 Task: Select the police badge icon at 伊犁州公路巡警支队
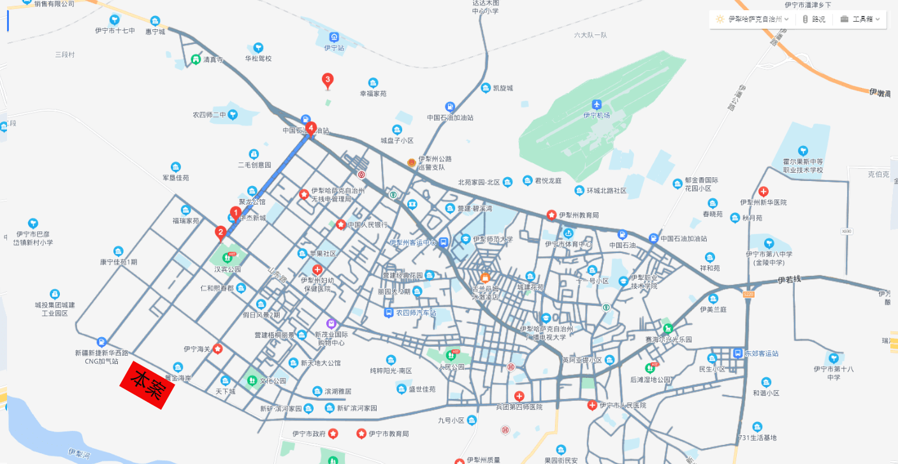tap(412, 163)
